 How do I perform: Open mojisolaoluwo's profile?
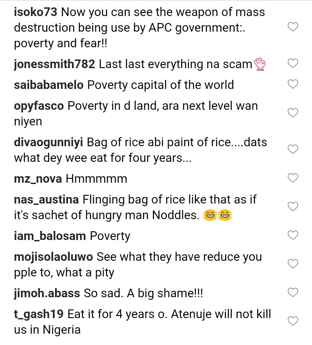(x=53, y=256)
